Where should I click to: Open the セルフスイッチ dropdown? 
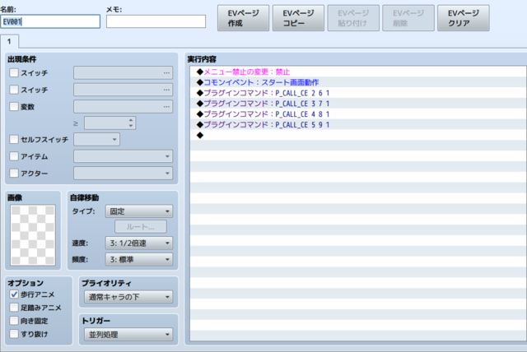click(97, 139)
